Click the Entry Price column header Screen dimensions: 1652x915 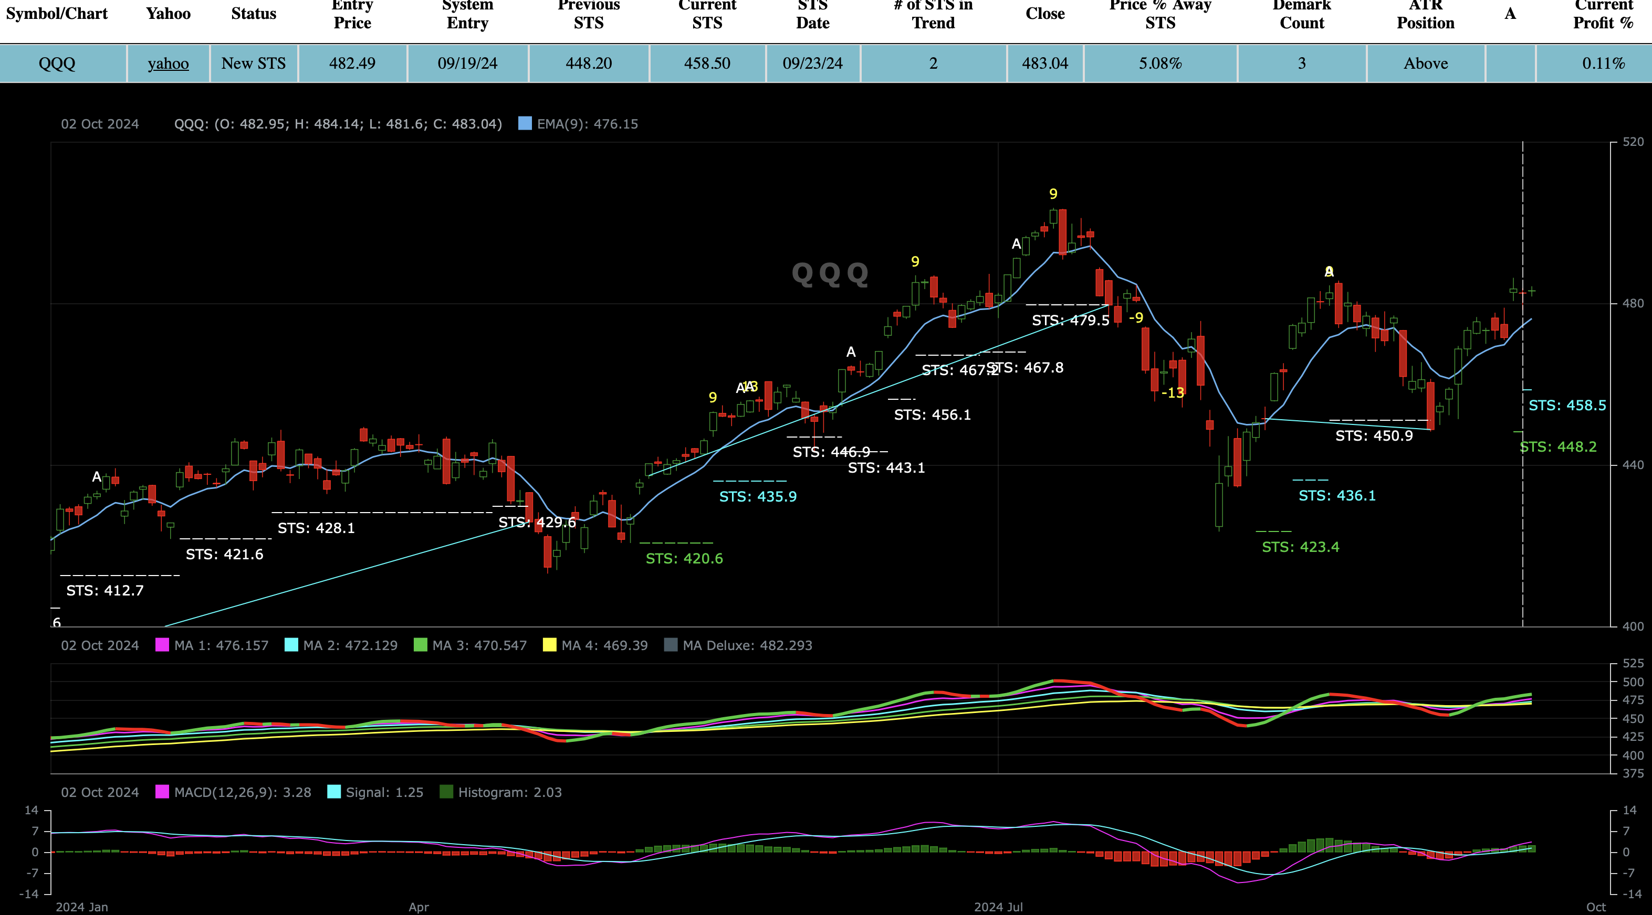point(352,14)
